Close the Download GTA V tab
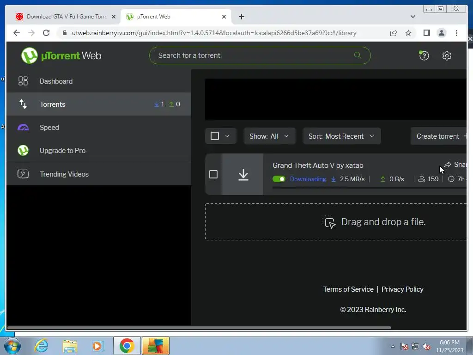473x355 pixels. pyautogui.click(x=114, y=17)
